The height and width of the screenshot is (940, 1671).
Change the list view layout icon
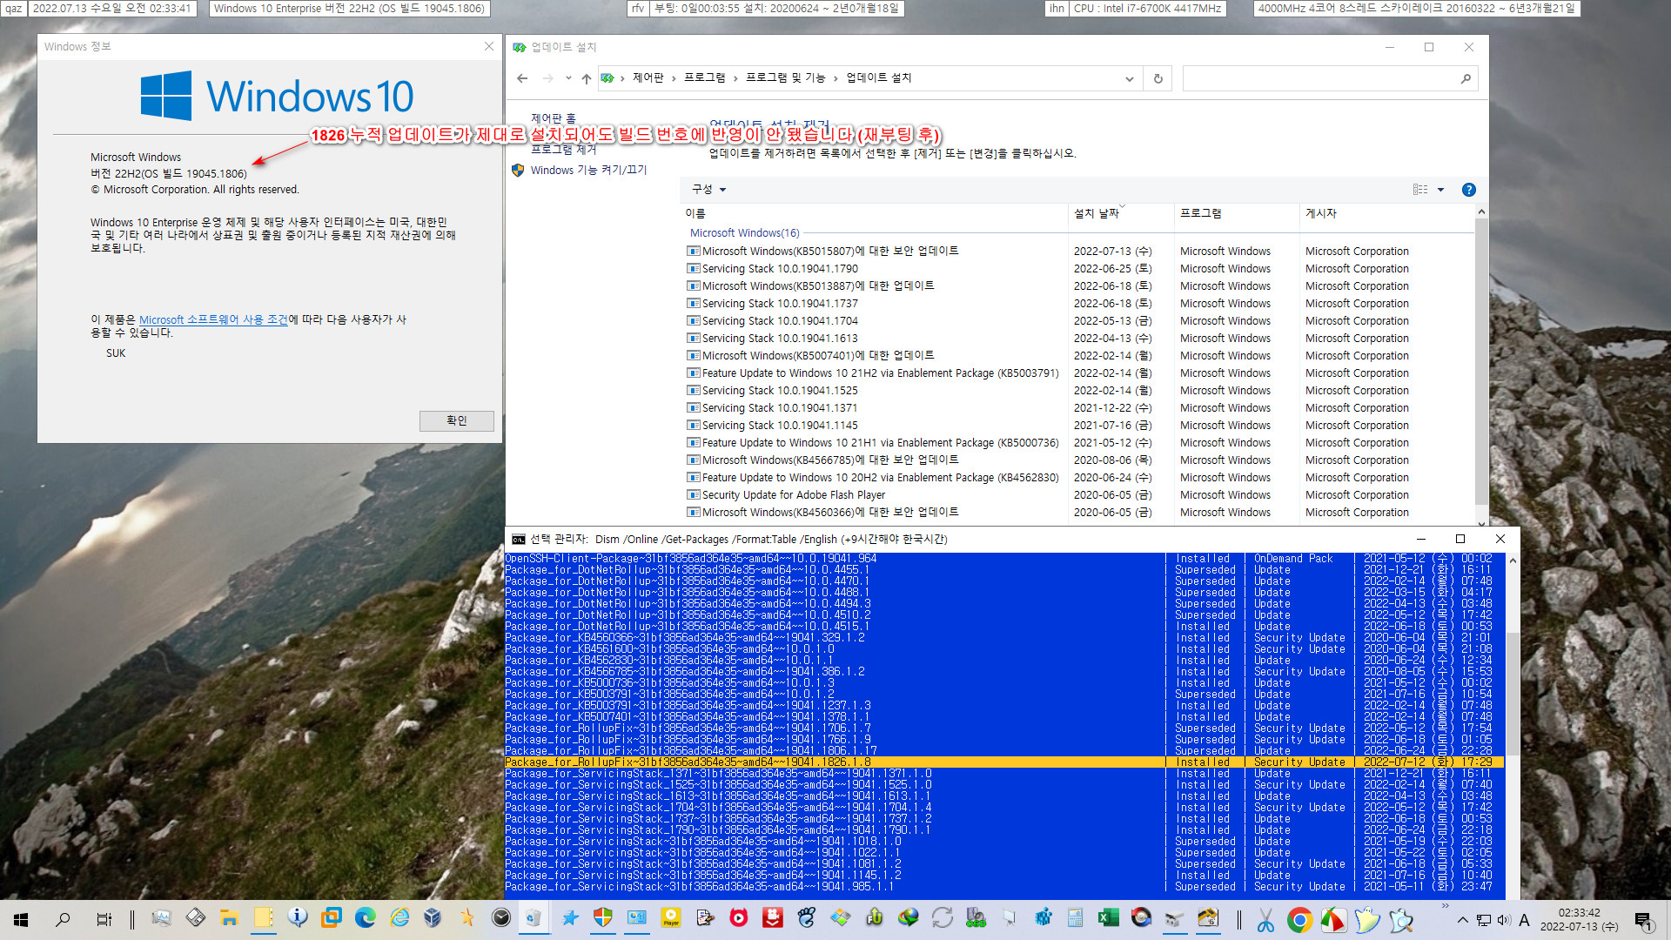coord(1420,190)
